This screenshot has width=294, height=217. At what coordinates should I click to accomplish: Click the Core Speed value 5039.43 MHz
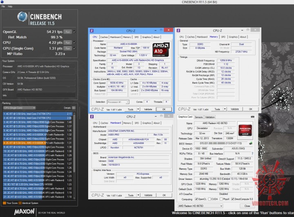[x=116, y=83]
